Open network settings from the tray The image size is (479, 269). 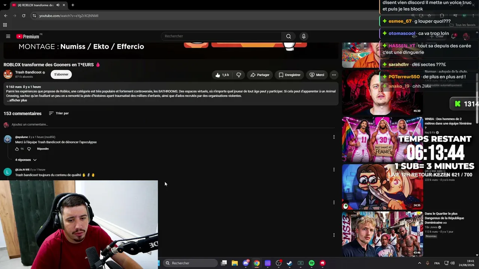(446, 263)
